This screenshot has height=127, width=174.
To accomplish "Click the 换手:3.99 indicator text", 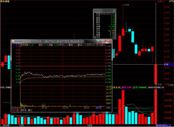I will 126,87.
